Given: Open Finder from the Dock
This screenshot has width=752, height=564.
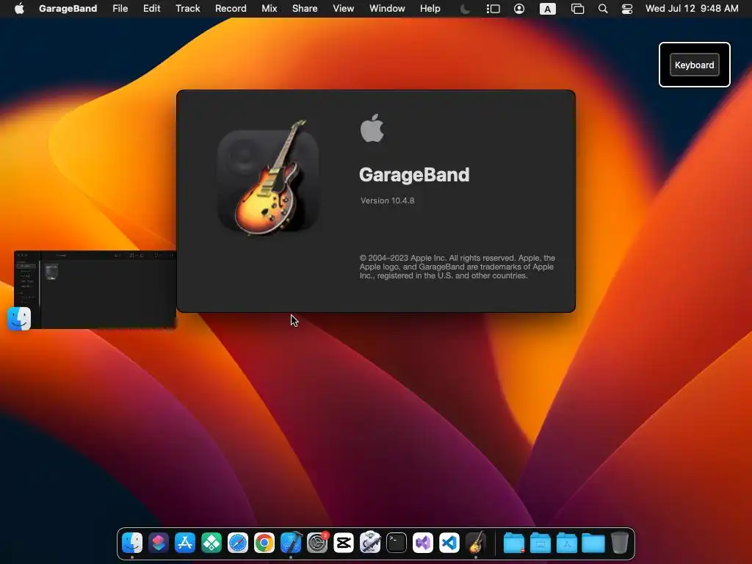Looking at the screenshot, I should pos(132,543).
